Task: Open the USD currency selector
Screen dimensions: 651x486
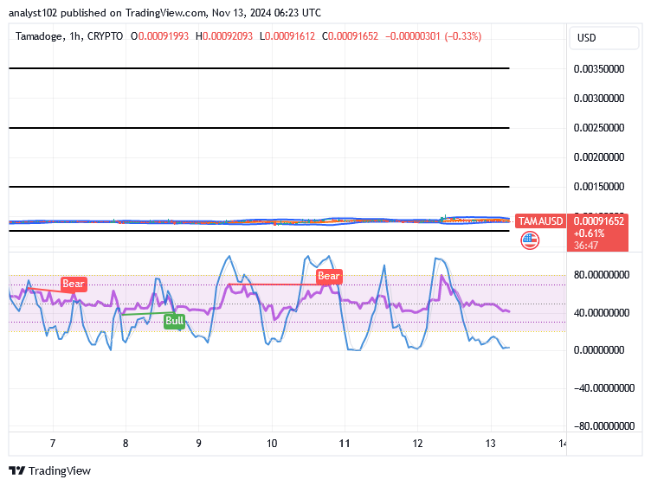Action: pyautogui.click(x=603, y=38)
